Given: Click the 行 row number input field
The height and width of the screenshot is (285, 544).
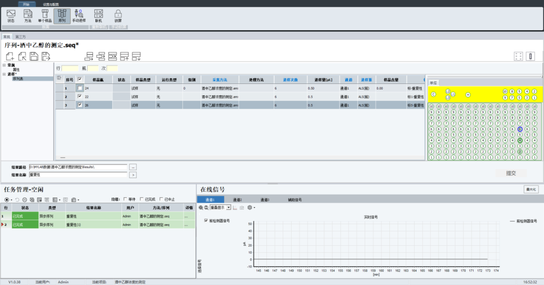Looking at the screenshot, I should (70, 68).
